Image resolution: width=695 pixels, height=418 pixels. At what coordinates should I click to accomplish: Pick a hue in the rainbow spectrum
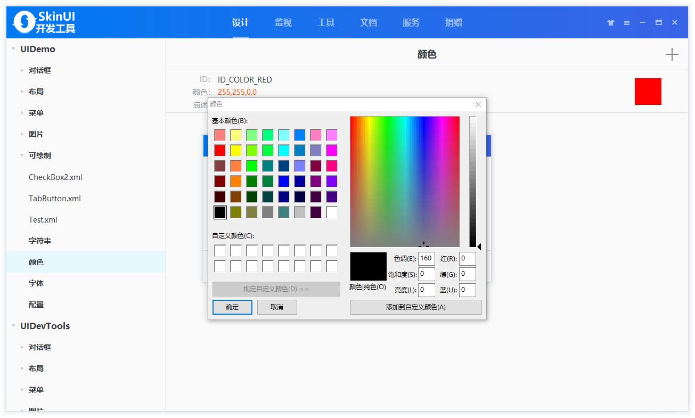tap(405, 182)
